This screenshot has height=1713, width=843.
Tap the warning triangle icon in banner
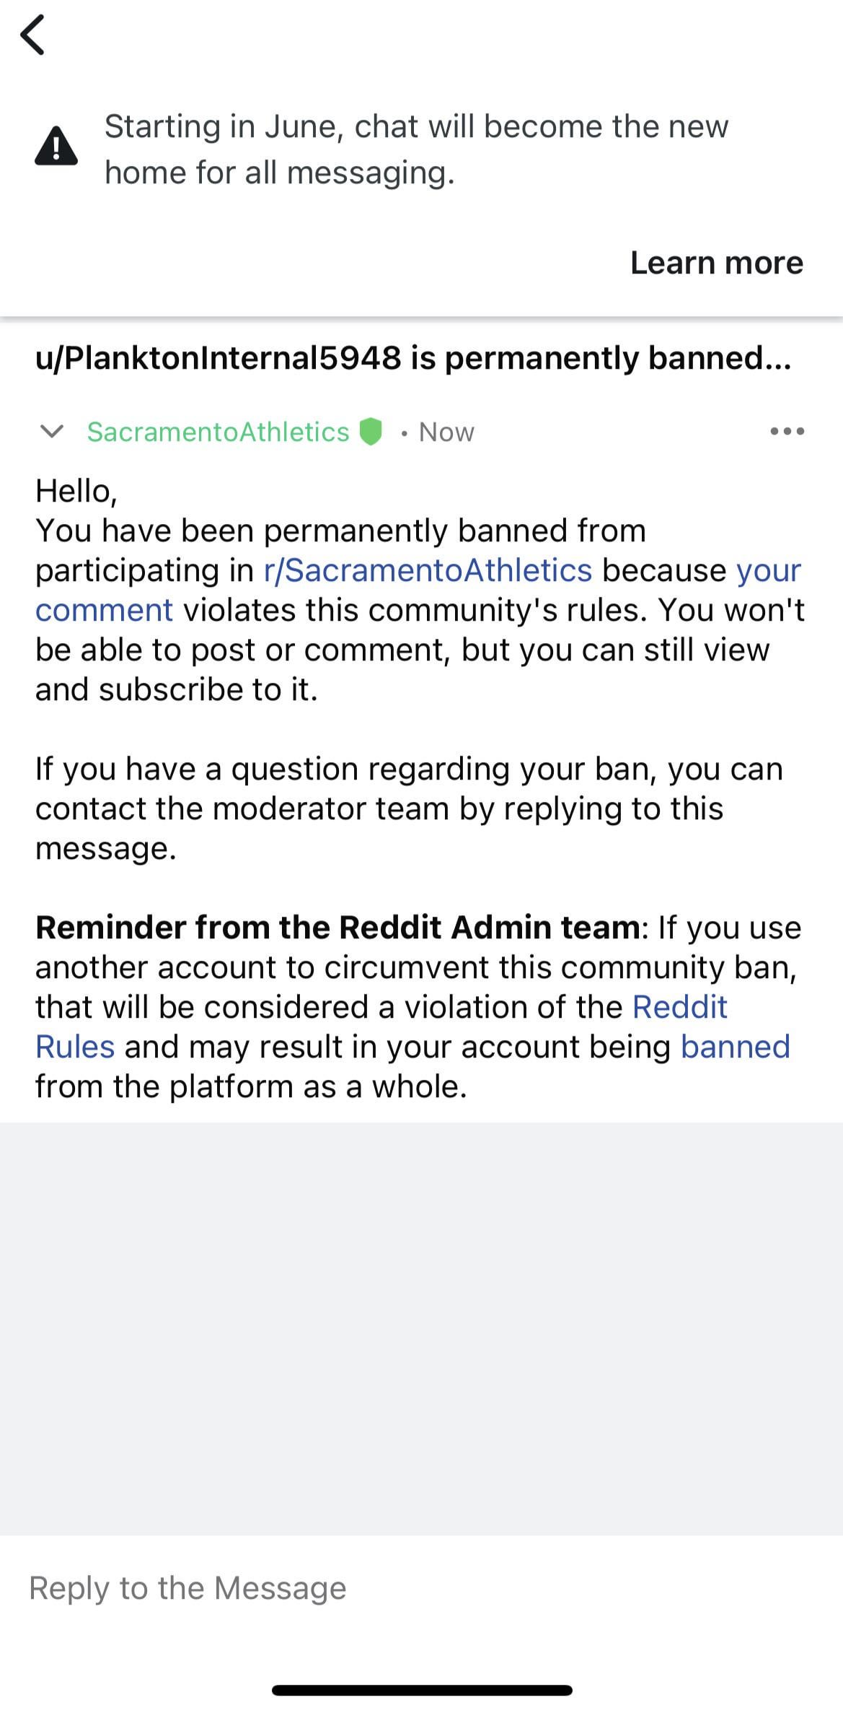56,147
